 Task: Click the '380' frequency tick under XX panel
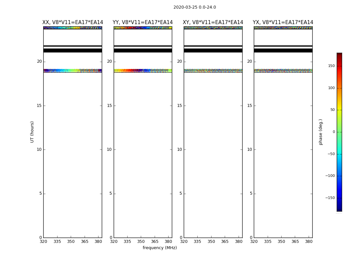[98, 242]
